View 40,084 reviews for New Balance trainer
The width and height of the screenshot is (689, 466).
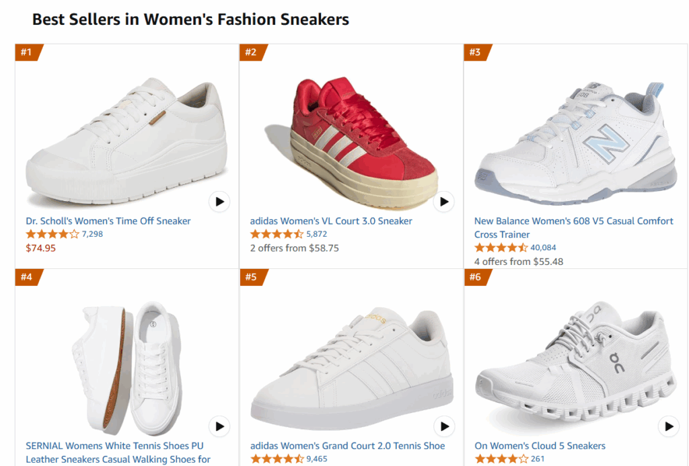(544, 247)
